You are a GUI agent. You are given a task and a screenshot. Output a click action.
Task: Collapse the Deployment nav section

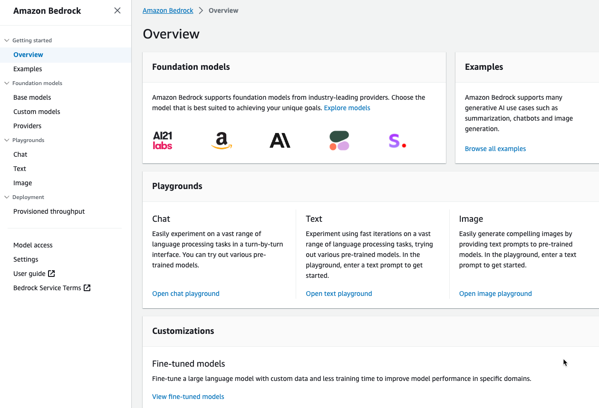[x=7, y=197]
